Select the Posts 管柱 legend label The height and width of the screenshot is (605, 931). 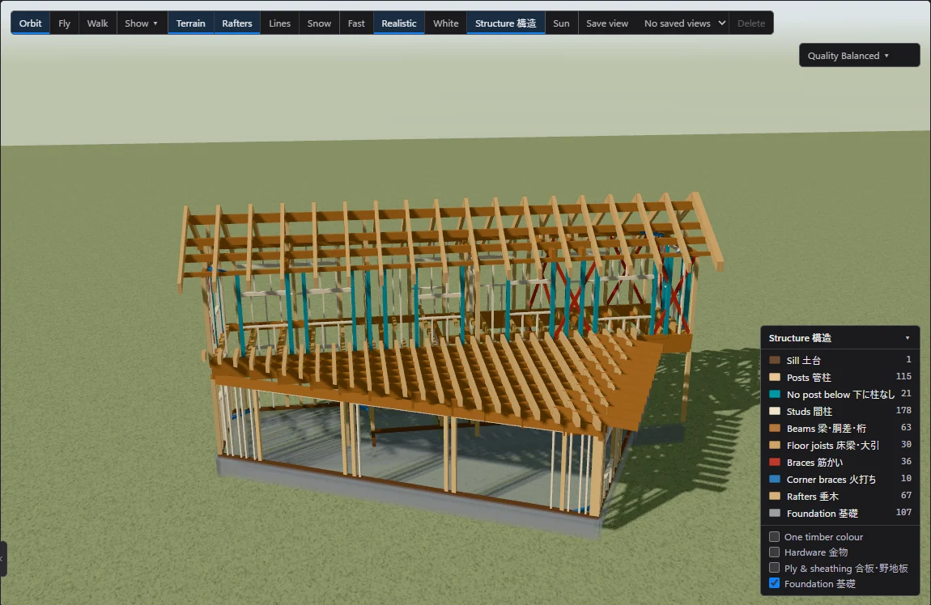point(809,377)
